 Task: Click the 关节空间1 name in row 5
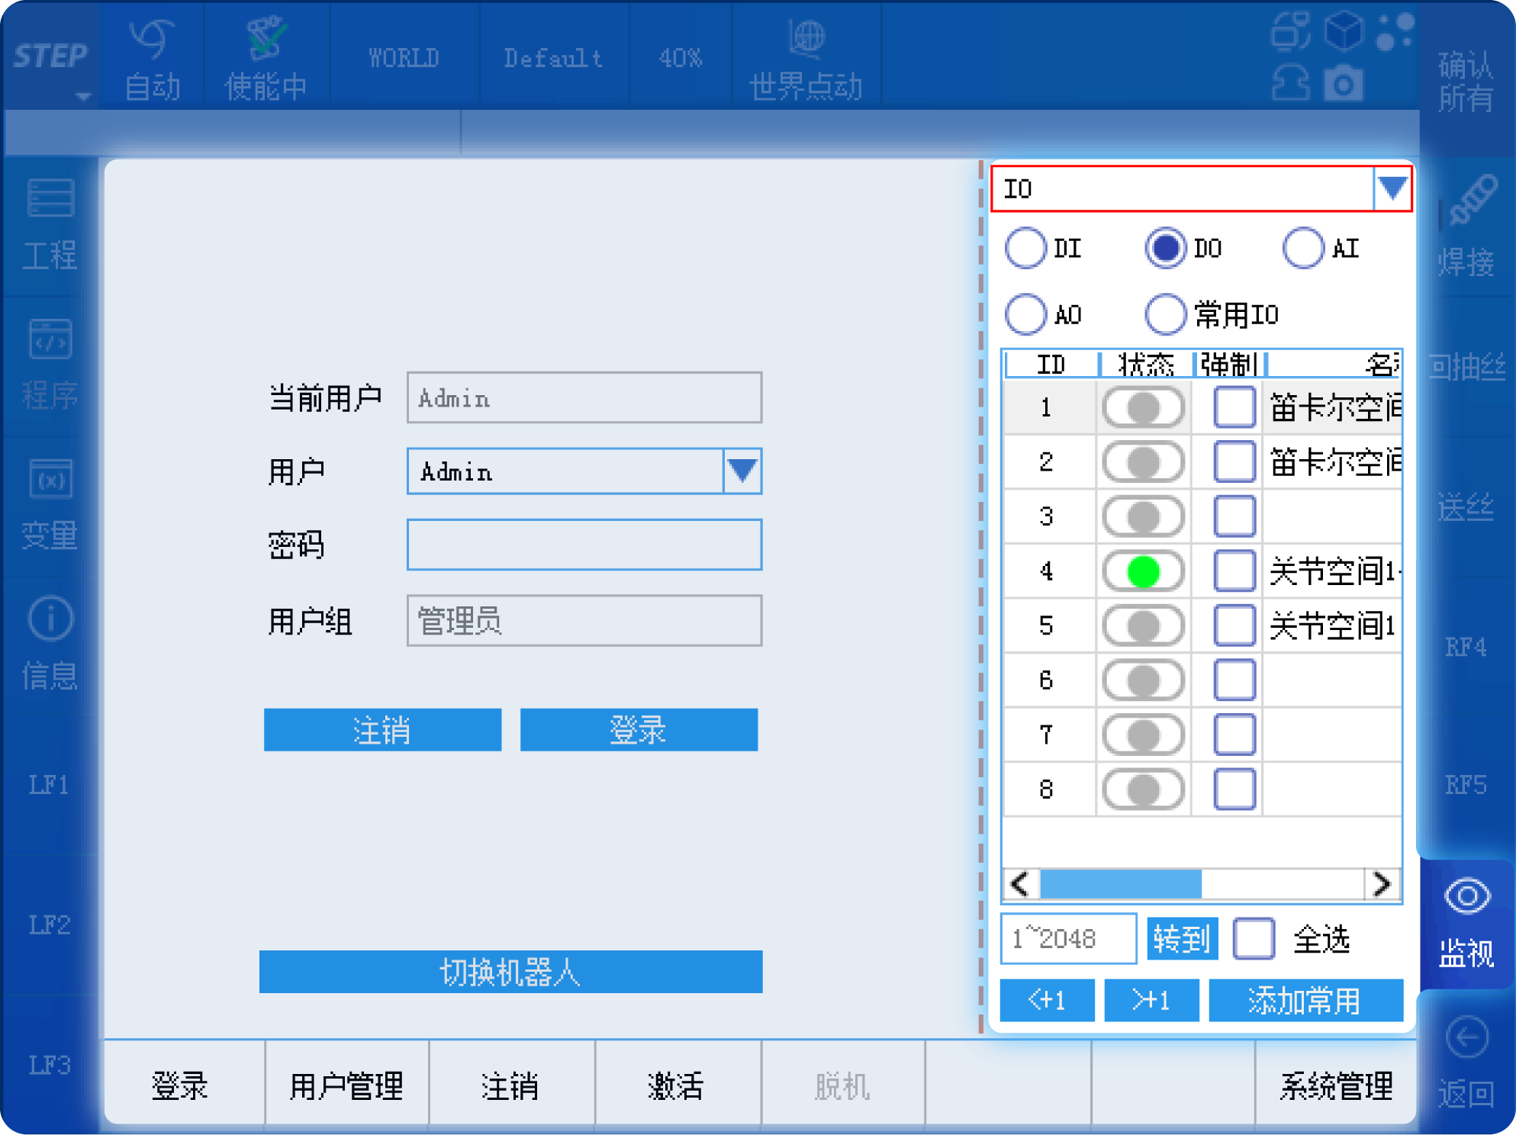tap(1333, 625)
